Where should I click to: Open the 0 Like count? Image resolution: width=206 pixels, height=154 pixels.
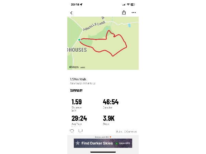119,131
